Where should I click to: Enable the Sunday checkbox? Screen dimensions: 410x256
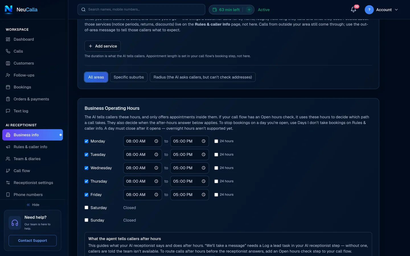(x=86, y=220)
